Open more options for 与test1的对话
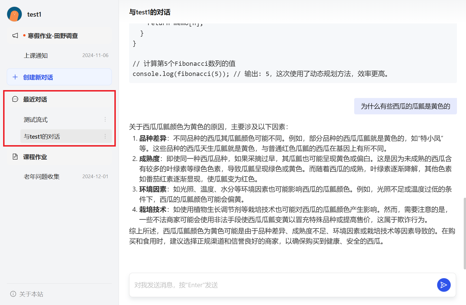 coord(105,136)
